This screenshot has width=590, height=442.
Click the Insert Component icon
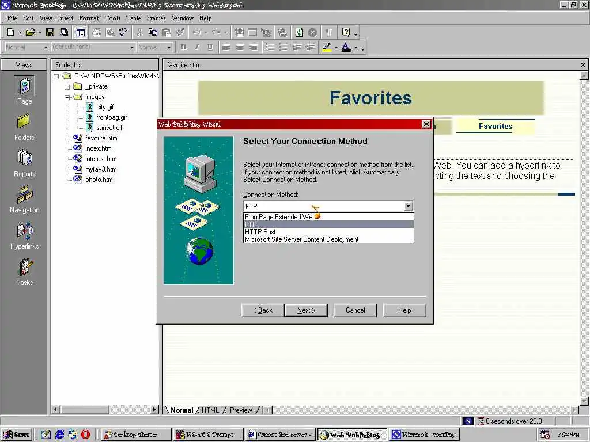coord(239,32)
